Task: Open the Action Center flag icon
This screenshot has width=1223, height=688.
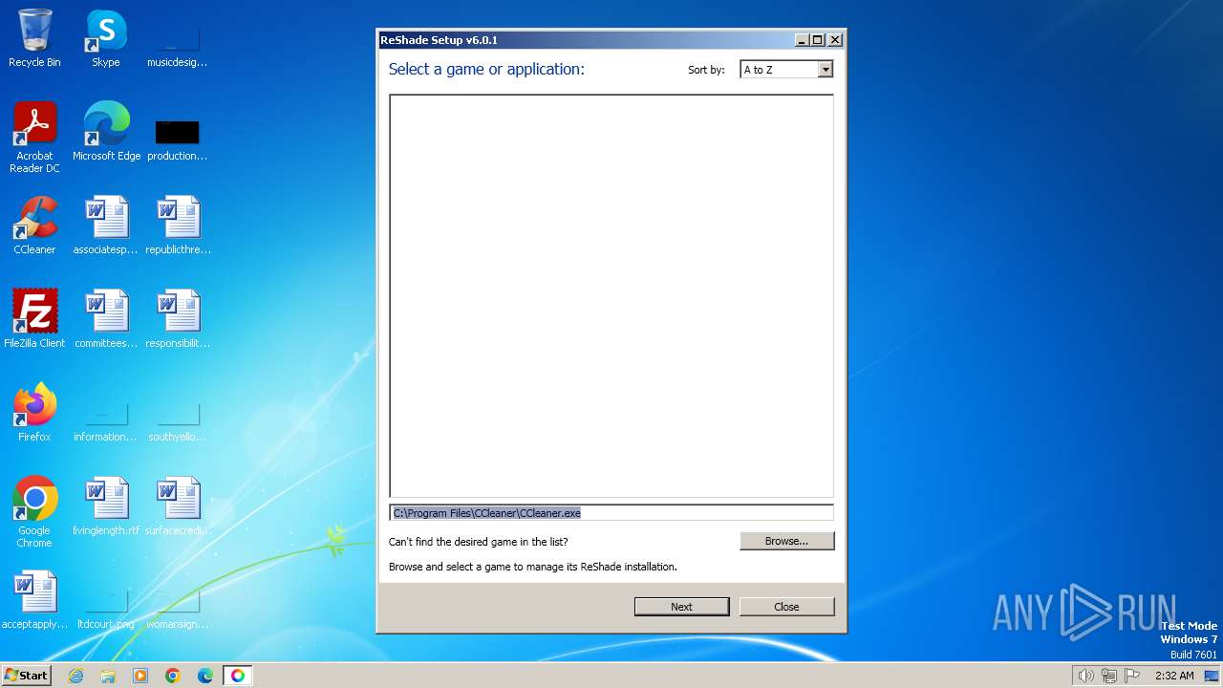Action: pyautogui.click(x=1132, y=676)
